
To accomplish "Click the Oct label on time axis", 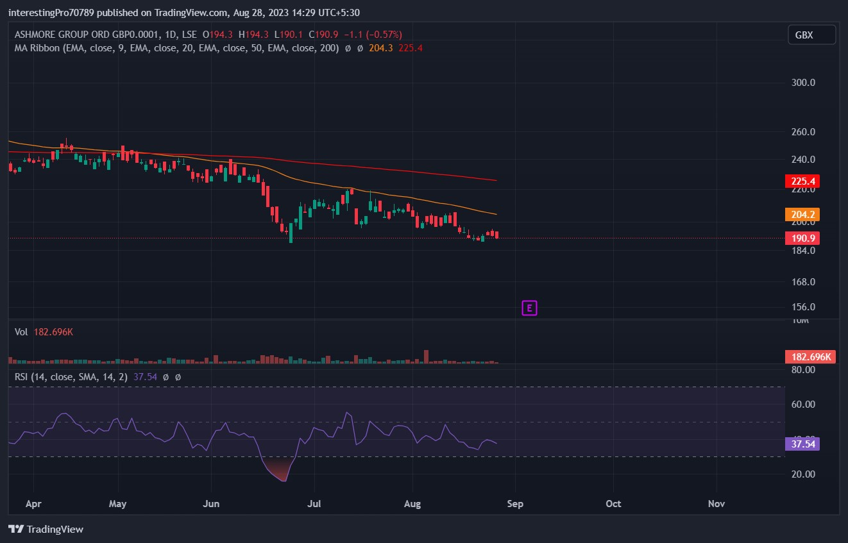I will tap(613, 504).
